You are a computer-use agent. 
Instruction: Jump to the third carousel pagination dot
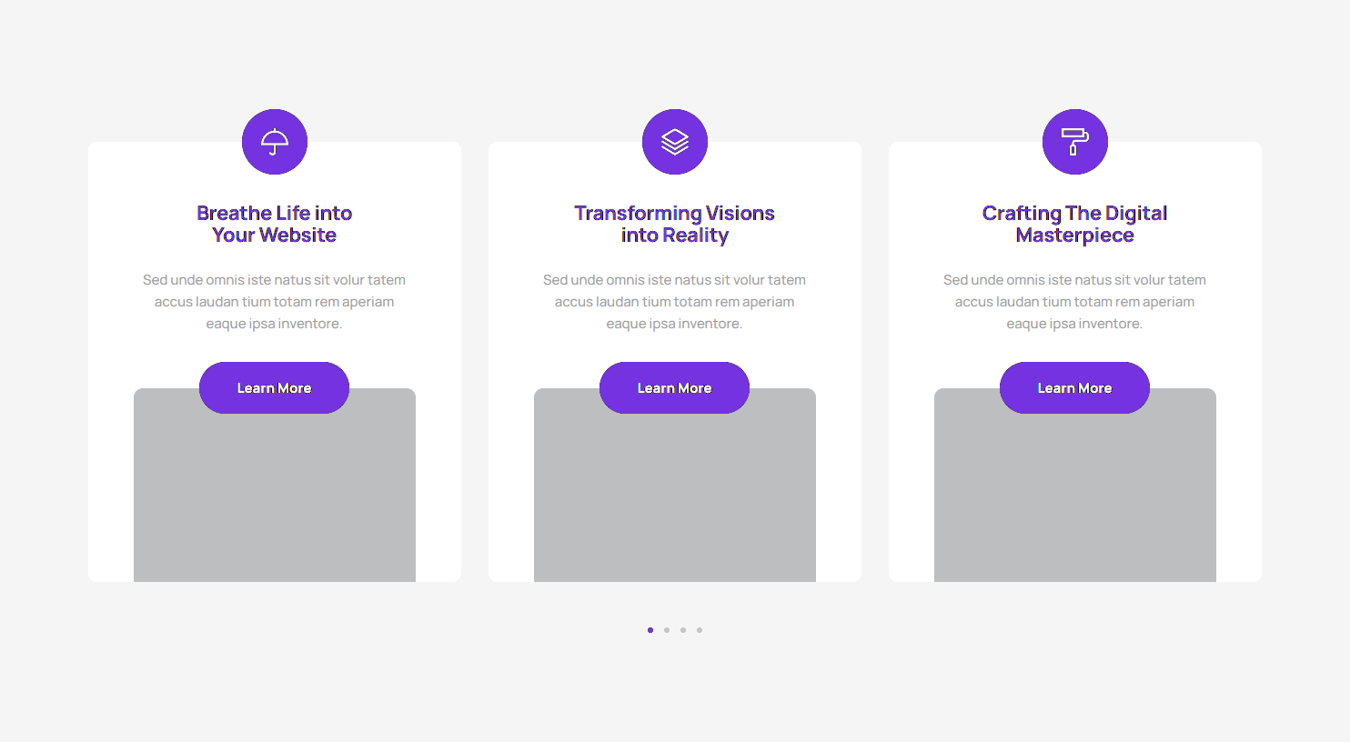click(683, 630)
